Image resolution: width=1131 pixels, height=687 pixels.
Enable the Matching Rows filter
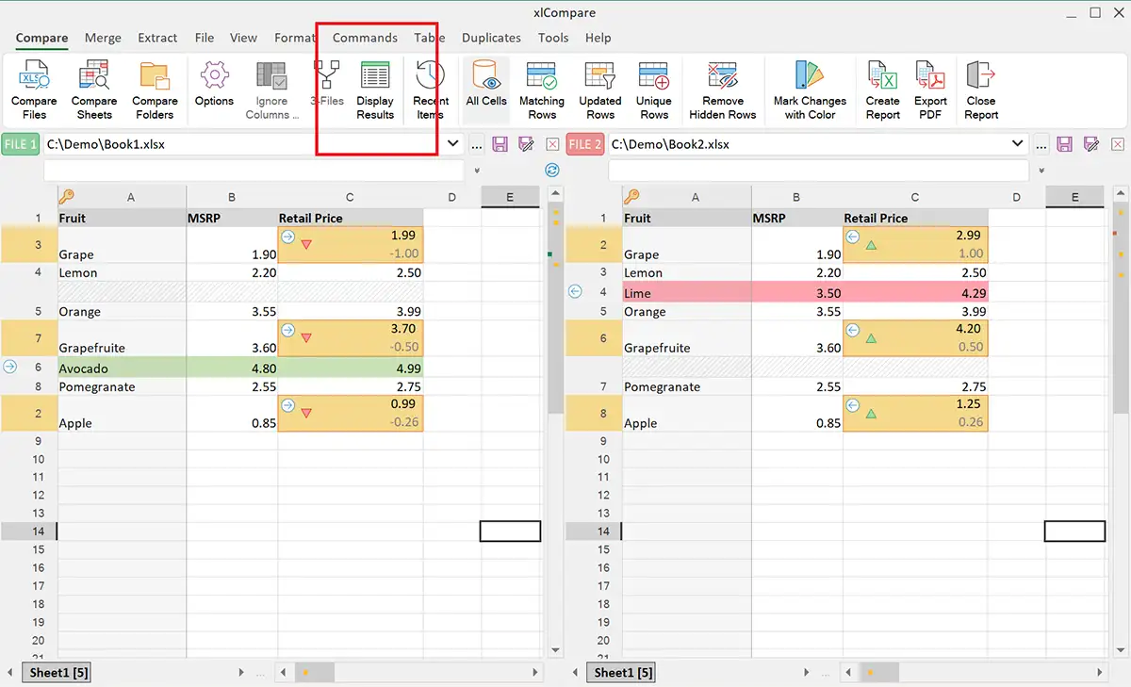click(541, 90)
